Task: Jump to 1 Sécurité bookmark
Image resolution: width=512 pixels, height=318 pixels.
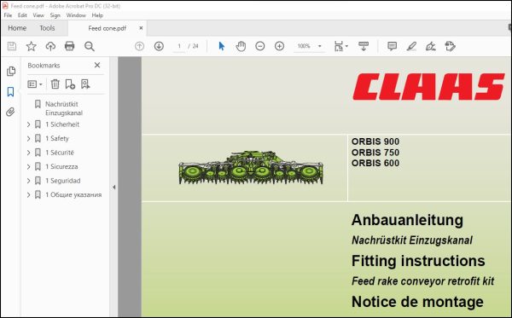Action: [60, 153]
